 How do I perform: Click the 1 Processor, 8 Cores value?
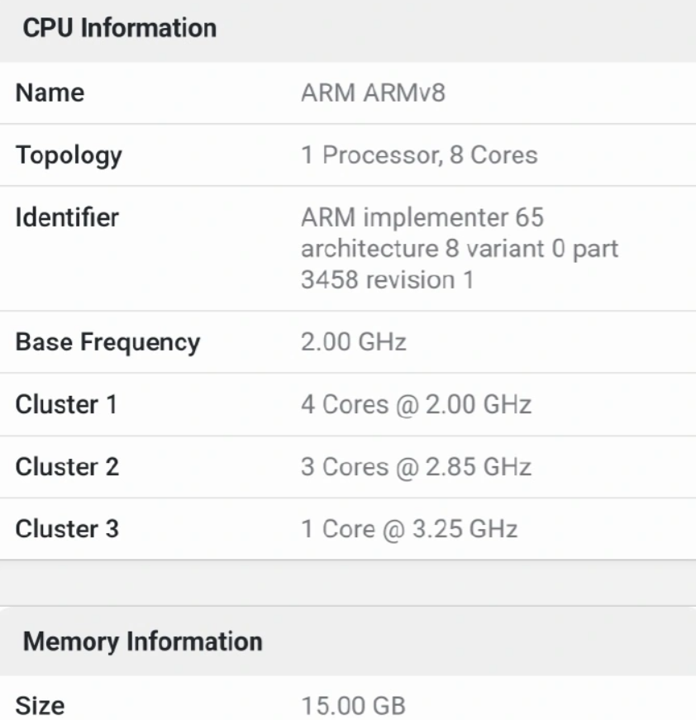click(419, 155)
